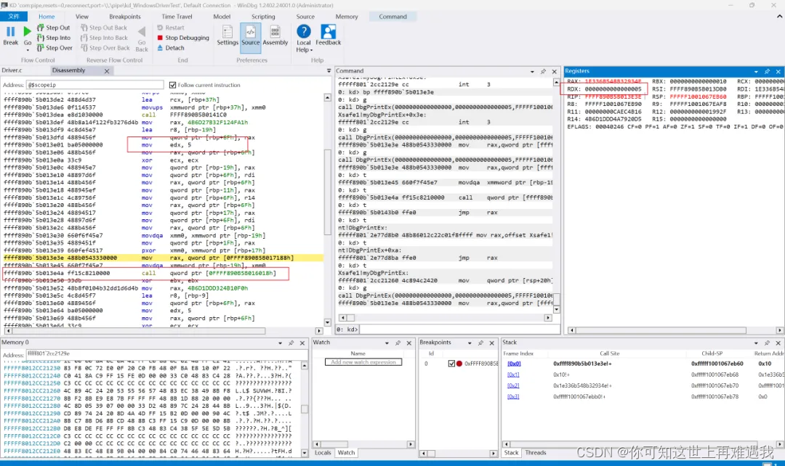785x466 pixels.
Task: Open Memory 0 panel options dropdown
Action: pos(280,343)
